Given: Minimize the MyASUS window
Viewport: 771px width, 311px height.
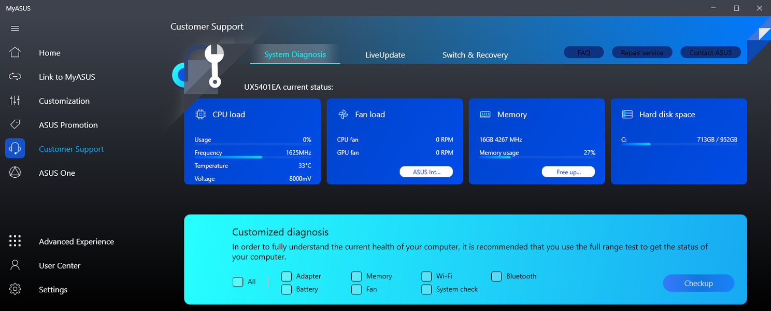Looking at the screenshot, I should pos(713,8).
